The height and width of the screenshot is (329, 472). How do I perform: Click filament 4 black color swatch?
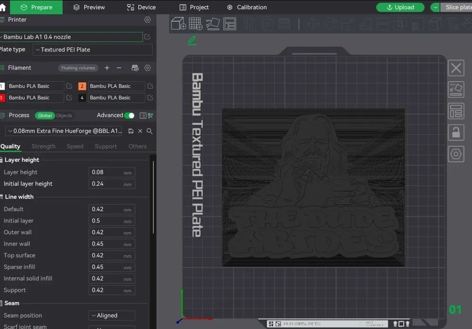coord(82,98)
